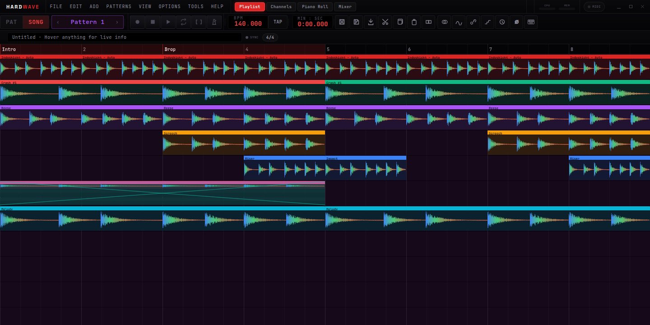
Task: Click the overlapping circles crossfade icon
Action: click(445, 22)
